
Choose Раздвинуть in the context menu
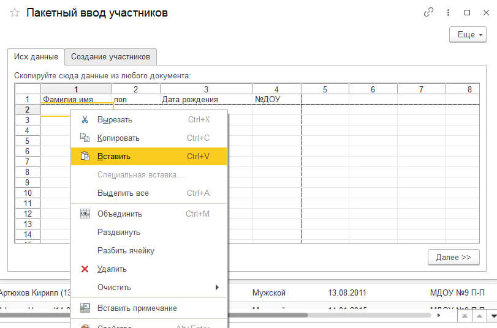[119, 232]
